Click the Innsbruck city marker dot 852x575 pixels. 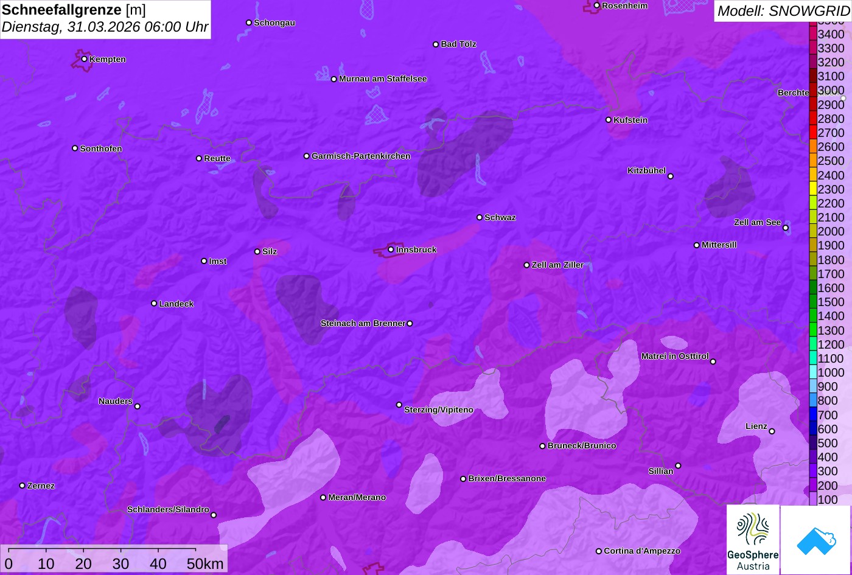(391, 249)
